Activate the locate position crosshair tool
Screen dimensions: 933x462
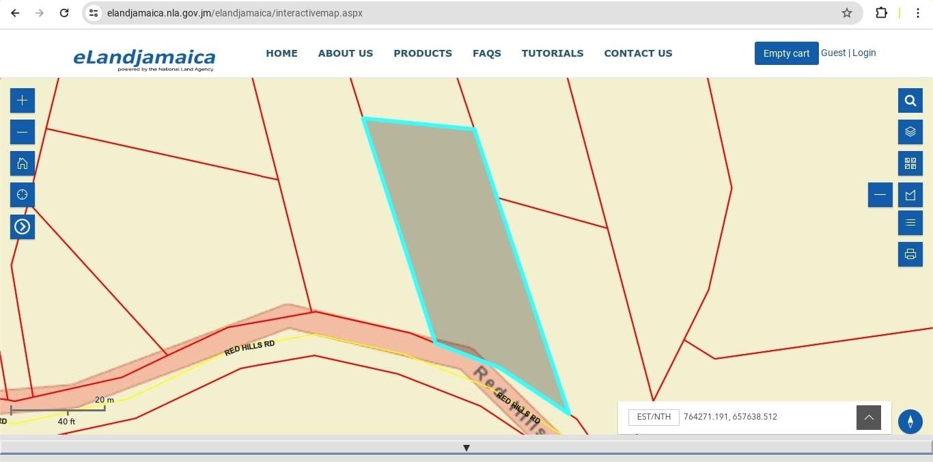[22, 195]
